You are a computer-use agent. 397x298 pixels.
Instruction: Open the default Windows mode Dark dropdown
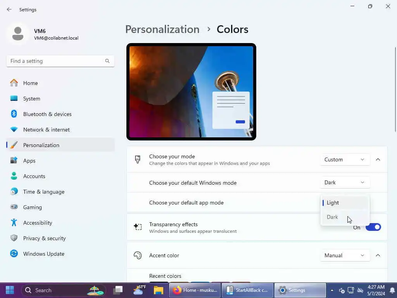(x=345, y=182)
